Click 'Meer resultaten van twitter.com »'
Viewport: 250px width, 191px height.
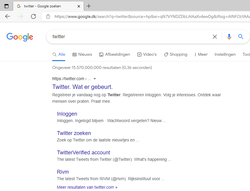pos(87,187)
